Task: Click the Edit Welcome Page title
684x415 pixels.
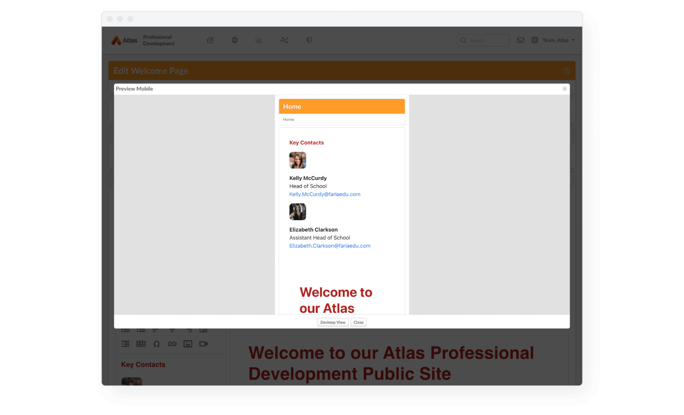Action: pos(151,71)
